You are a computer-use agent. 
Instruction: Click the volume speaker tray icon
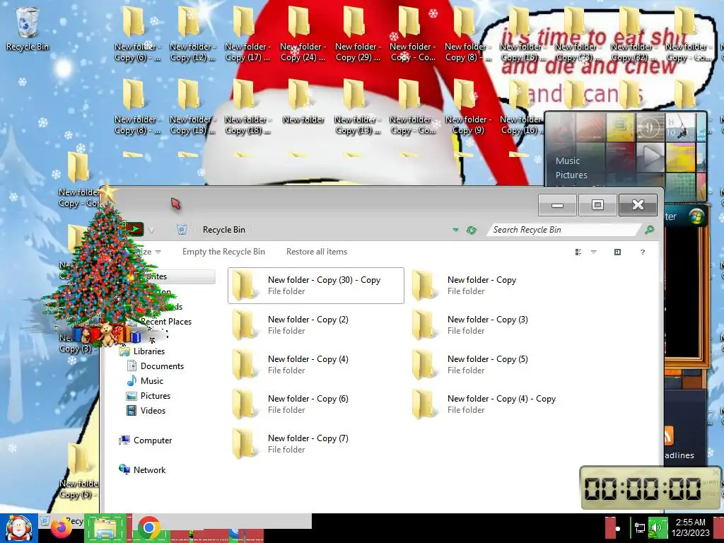point(655,527)
